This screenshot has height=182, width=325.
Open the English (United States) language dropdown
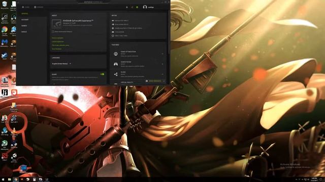pyautogui.click(x=61, y=64)
